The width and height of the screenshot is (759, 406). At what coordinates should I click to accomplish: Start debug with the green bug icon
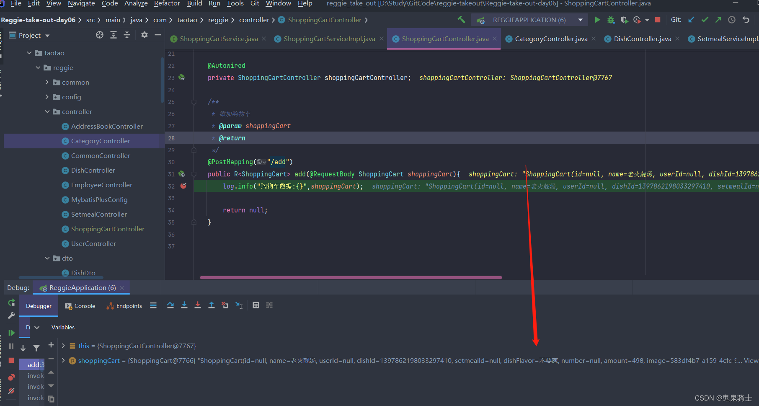click(611, 20)
